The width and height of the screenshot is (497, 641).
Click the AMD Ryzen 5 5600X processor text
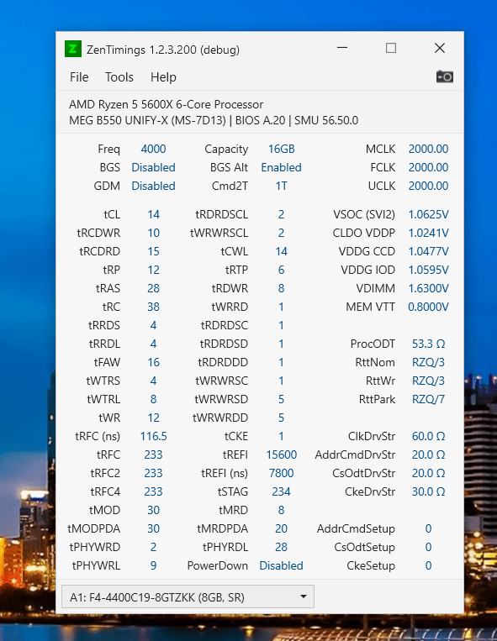[166, 104]
